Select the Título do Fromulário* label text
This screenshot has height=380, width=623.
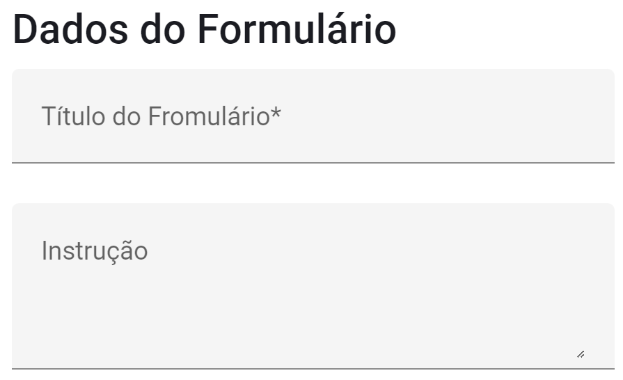pos(161,116)
